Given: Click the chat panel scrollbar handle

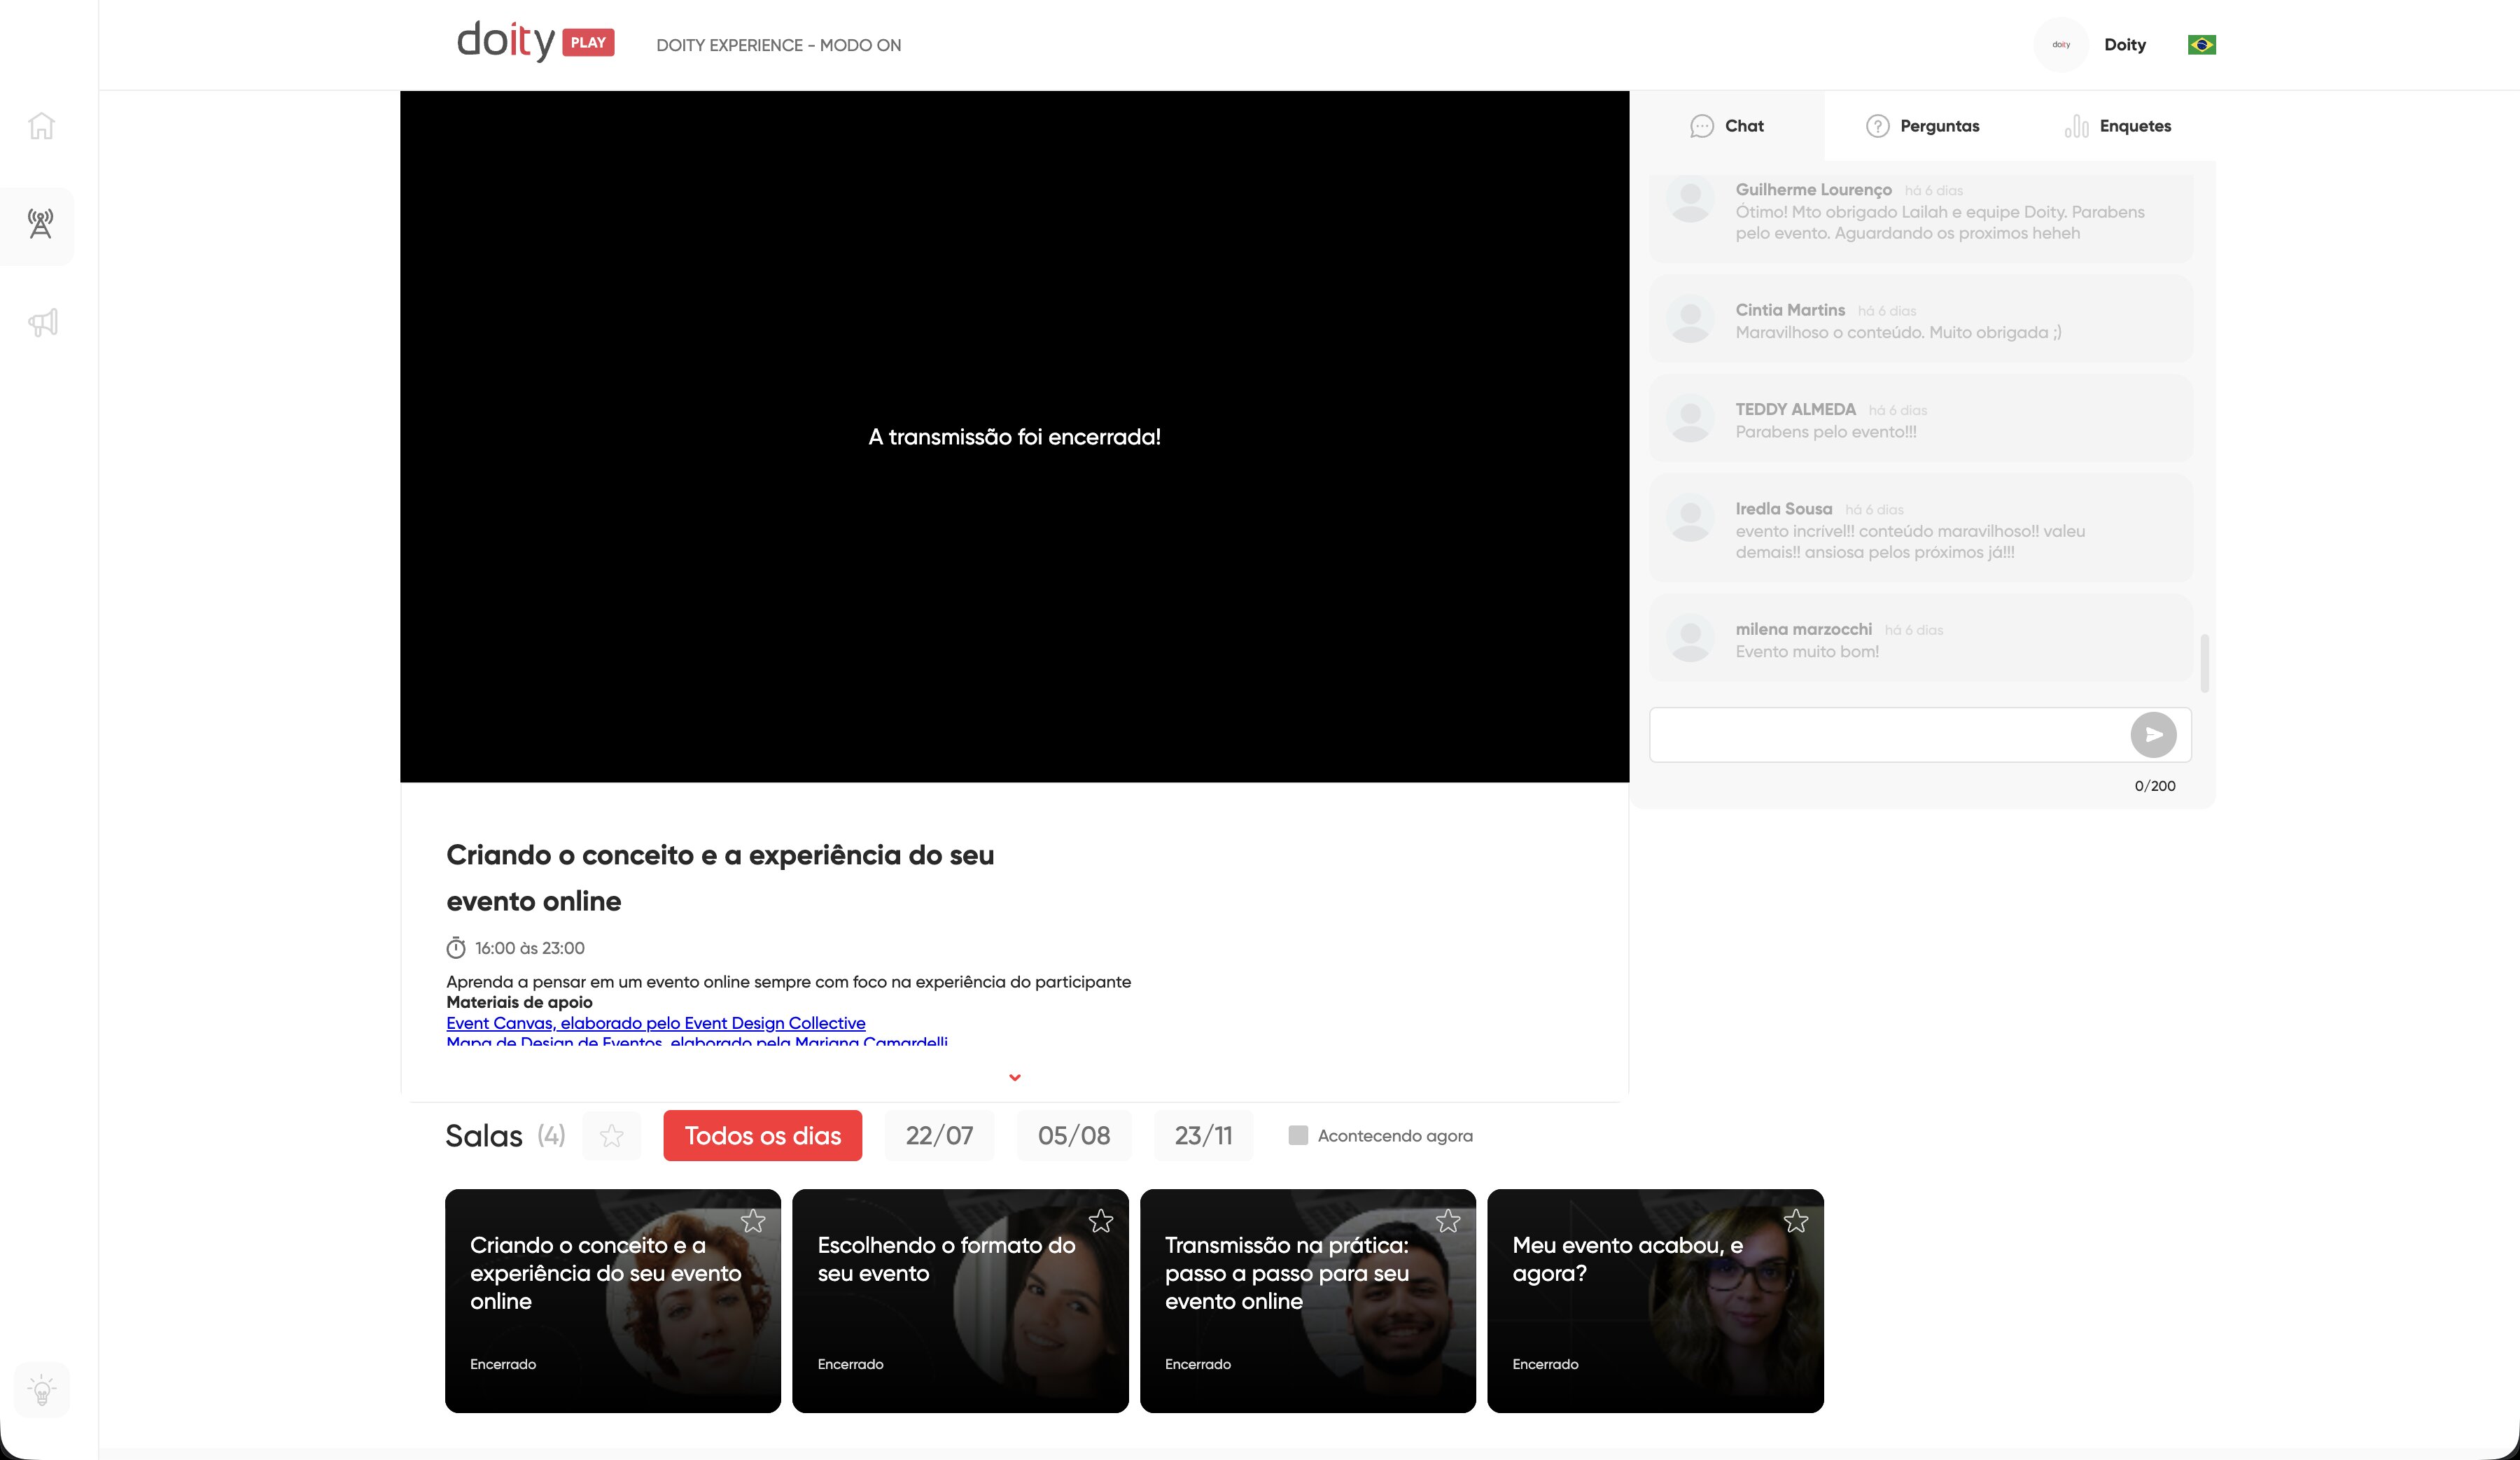Looking at the screenshot, I should [2204, 662].
